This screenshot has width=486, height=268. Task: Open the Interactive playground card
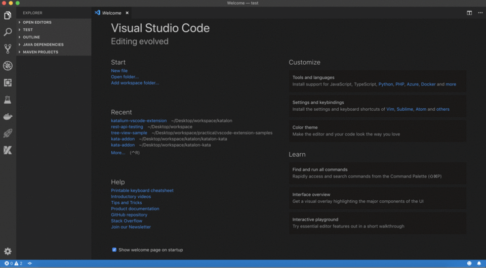tap(378, 223)
